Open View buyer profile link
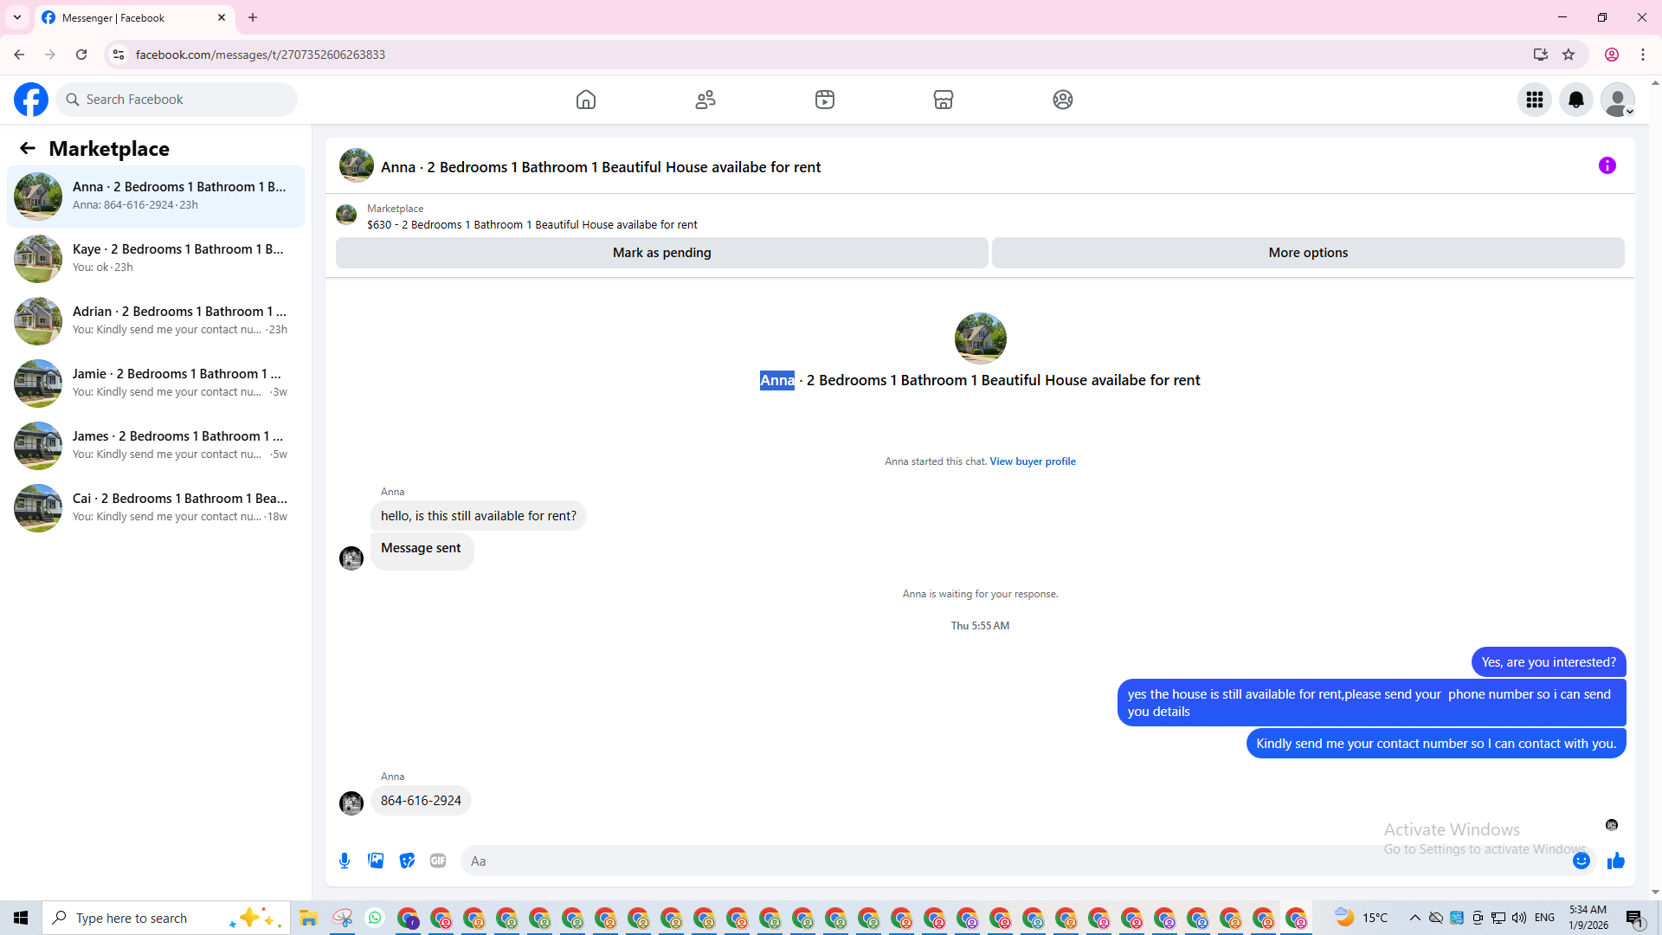Viewport: 1662px width, 935px height. point(1032,461)
